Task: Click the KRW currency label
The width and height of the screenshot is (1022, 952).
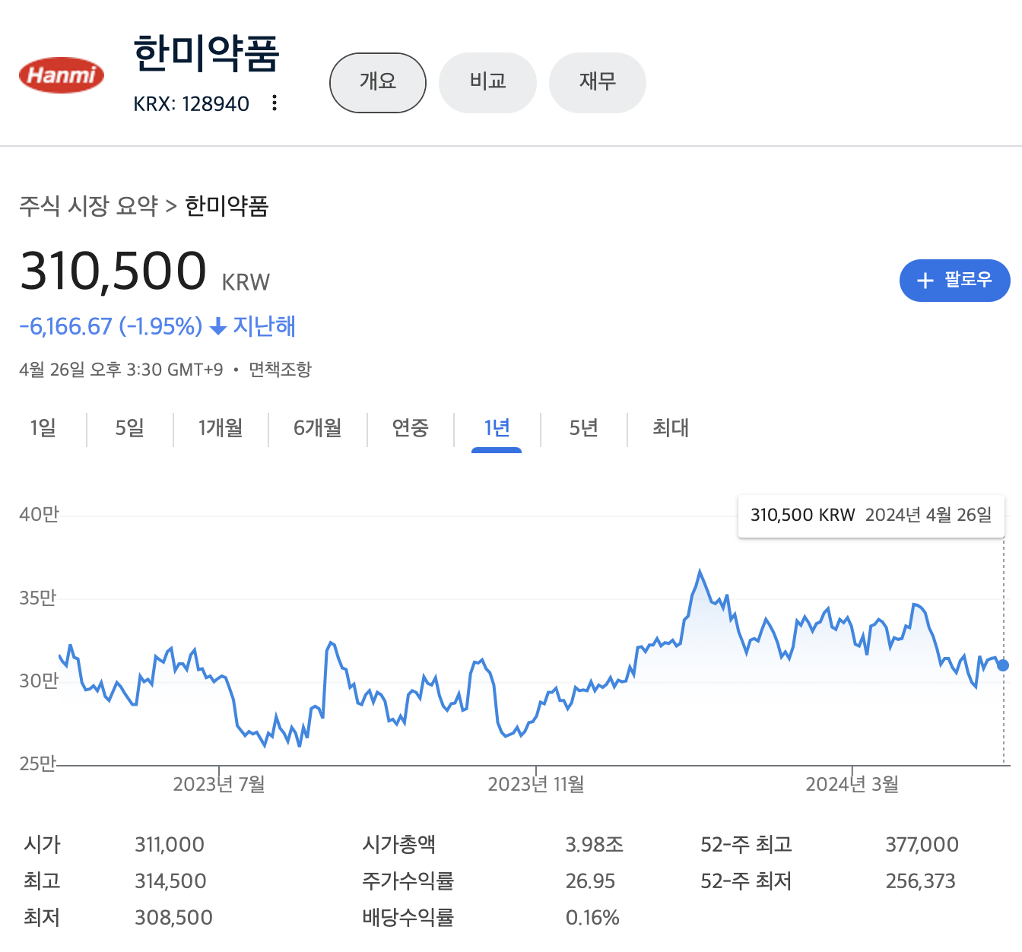Action: (246, 282)
